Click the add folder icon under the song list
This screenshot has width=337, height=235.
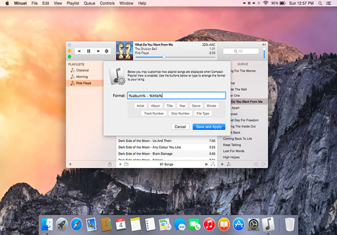(x=126, y=164)
